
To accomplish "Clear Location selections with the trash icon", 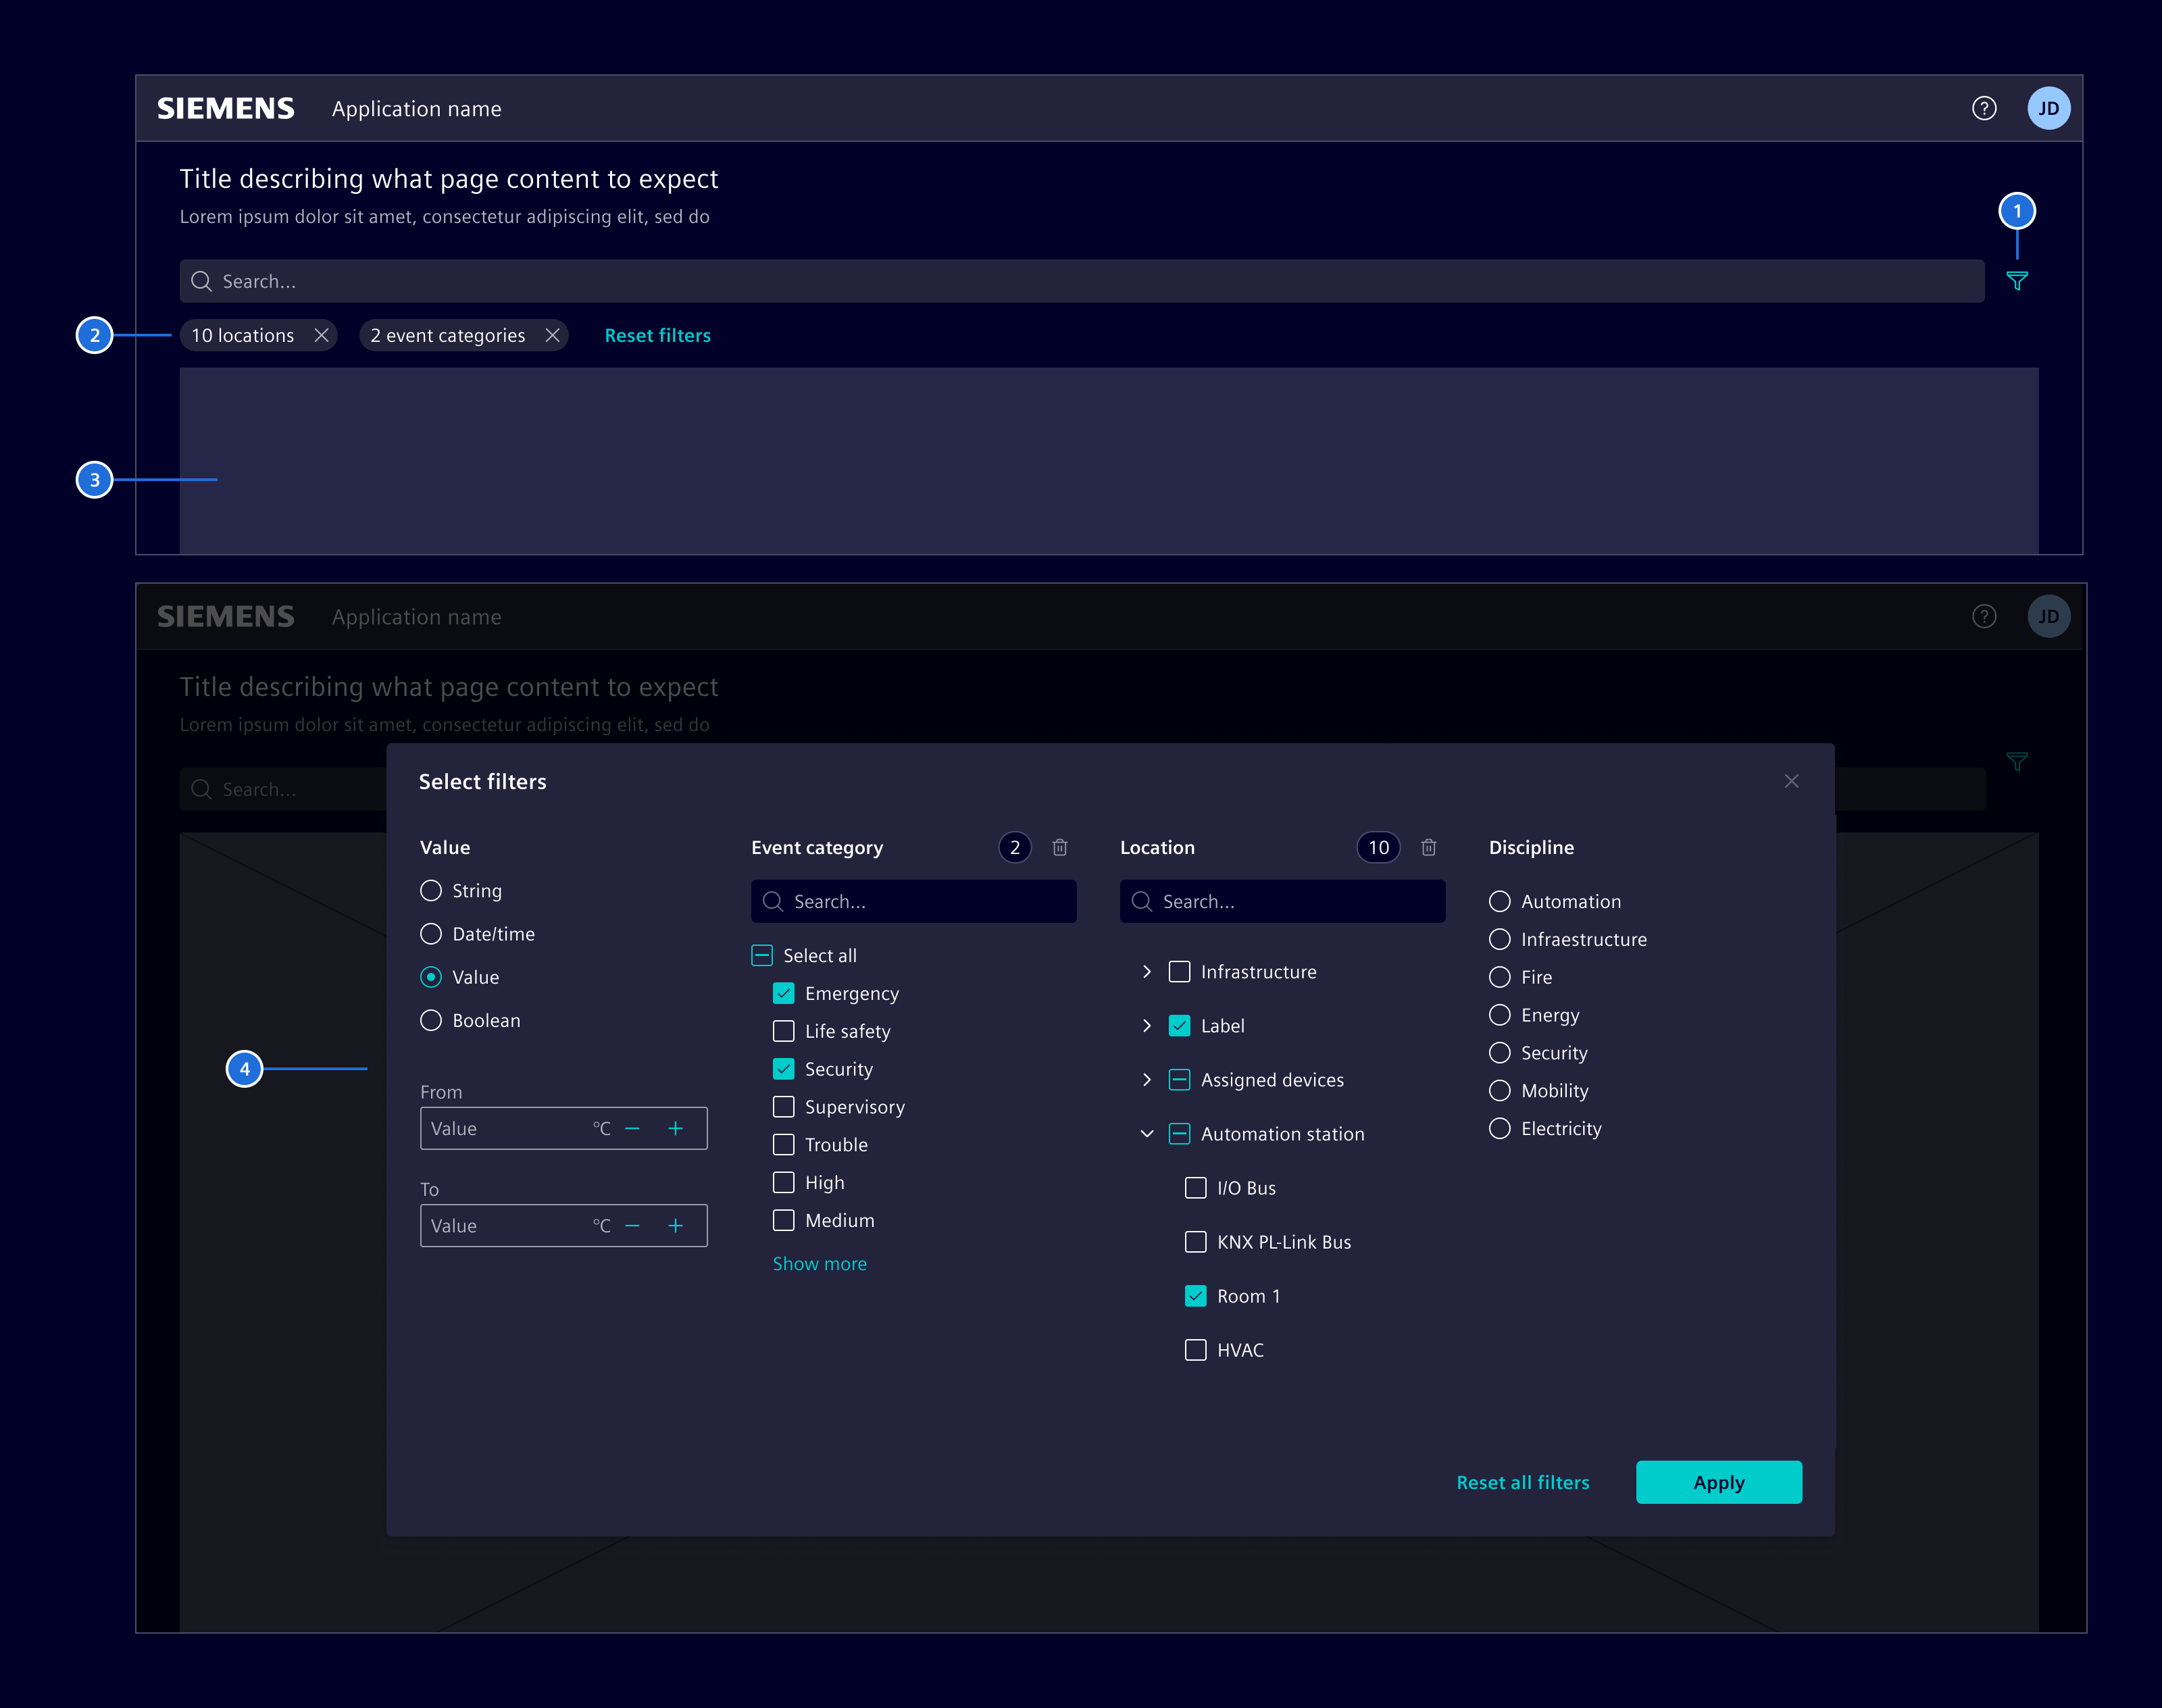I will pyautogui.click(x=1428, y=847).
